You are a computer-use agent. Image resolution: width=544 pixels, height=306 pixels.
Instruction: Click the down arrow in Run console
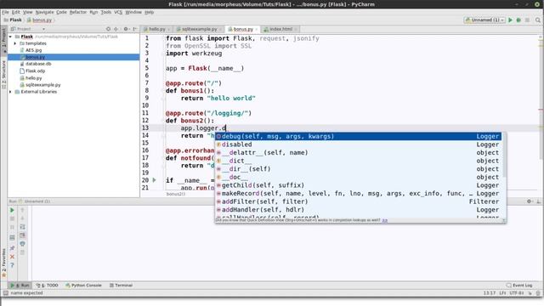coord(23,218)
